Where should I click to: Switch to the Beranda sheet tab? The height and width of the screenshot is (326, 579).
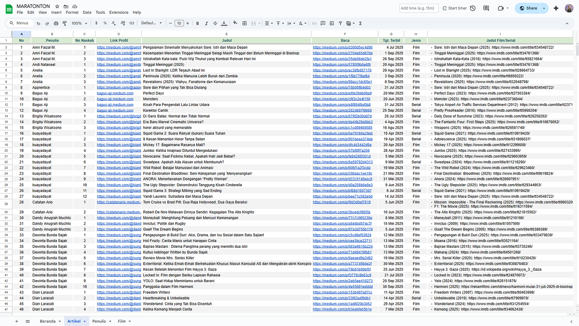coord(48,321)
